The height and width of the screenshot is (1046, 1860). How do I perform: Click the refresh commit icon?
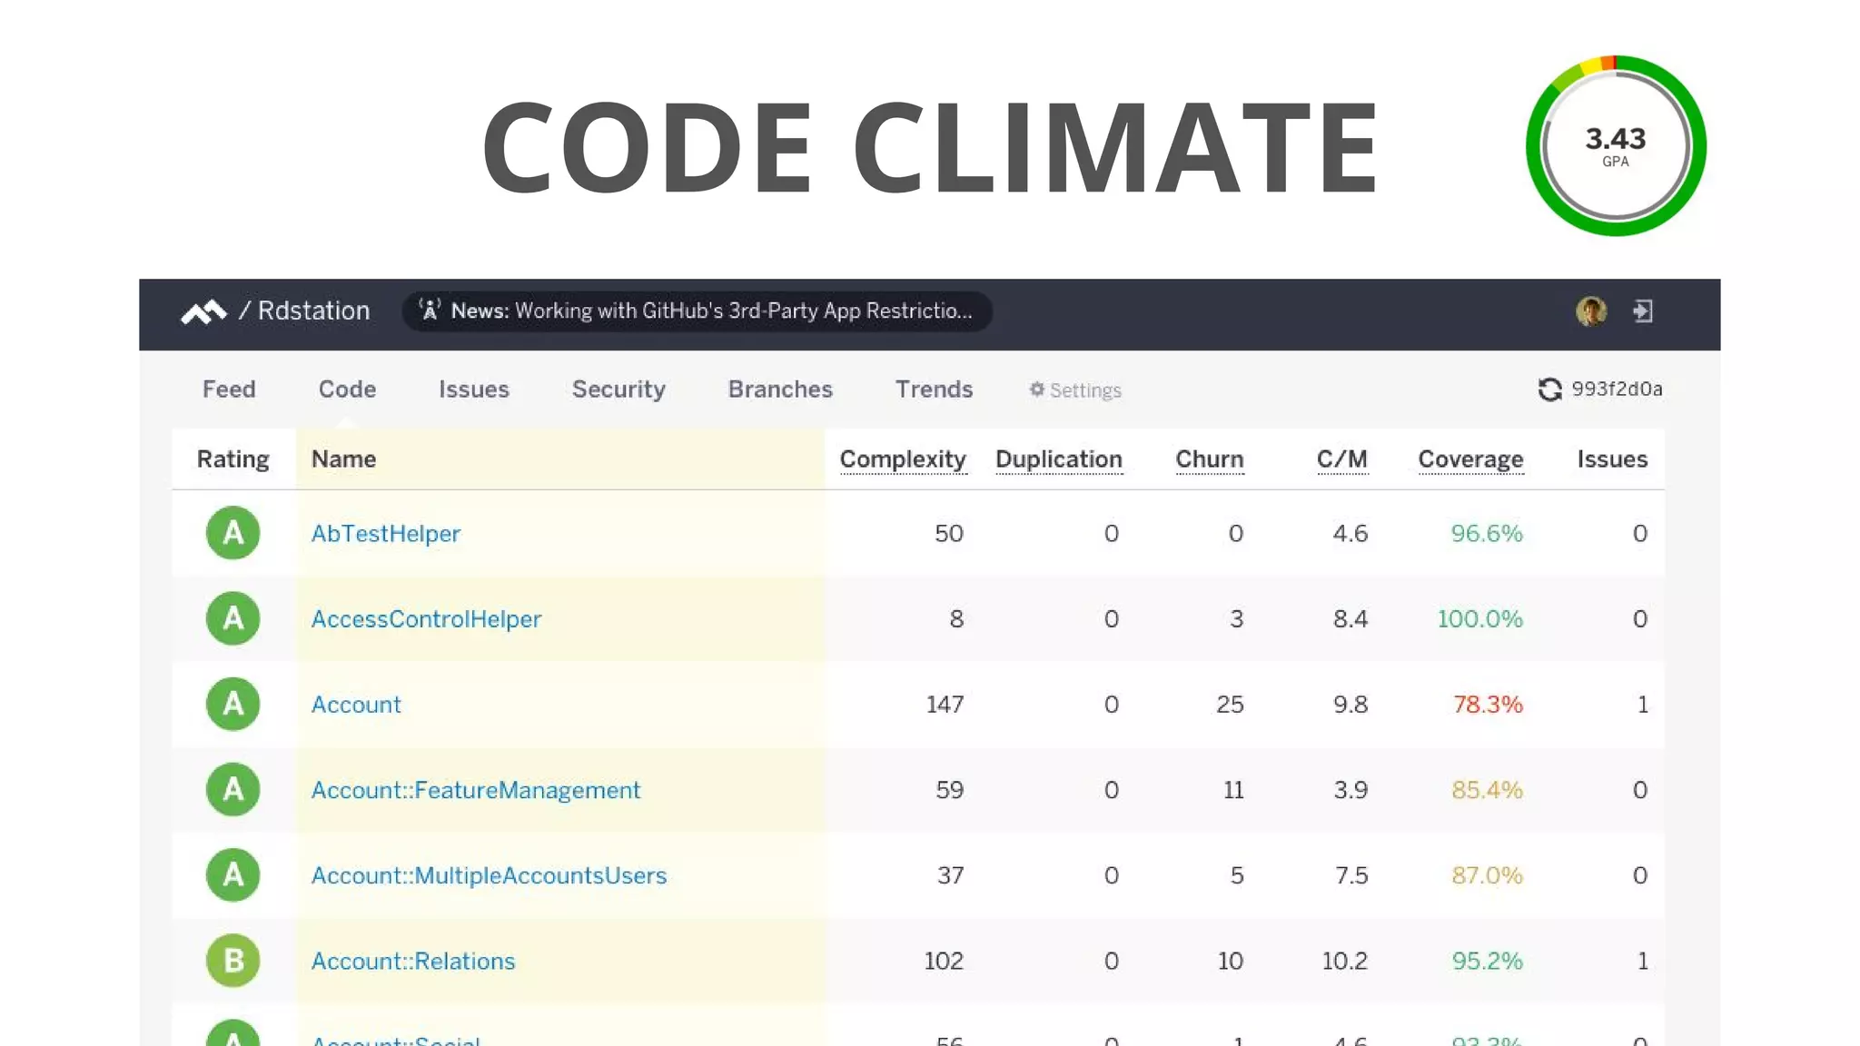pos(1549,390)
